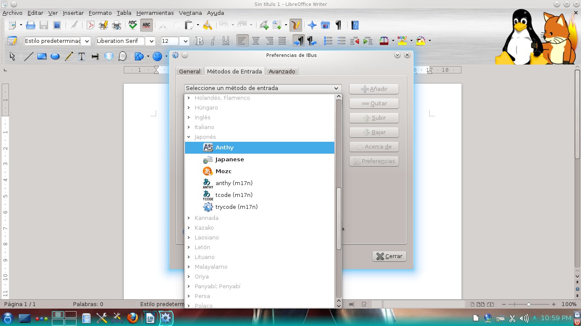The height and width of the screenshot is (326, 581).
Task: Switch to the Avanzado tab
Action: (282, 71)
